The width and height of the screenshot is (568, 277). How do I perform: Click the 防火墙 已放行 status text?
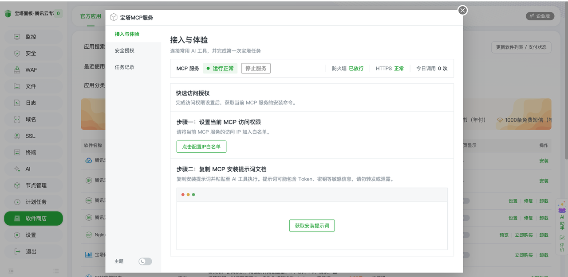tap(347, 69)
